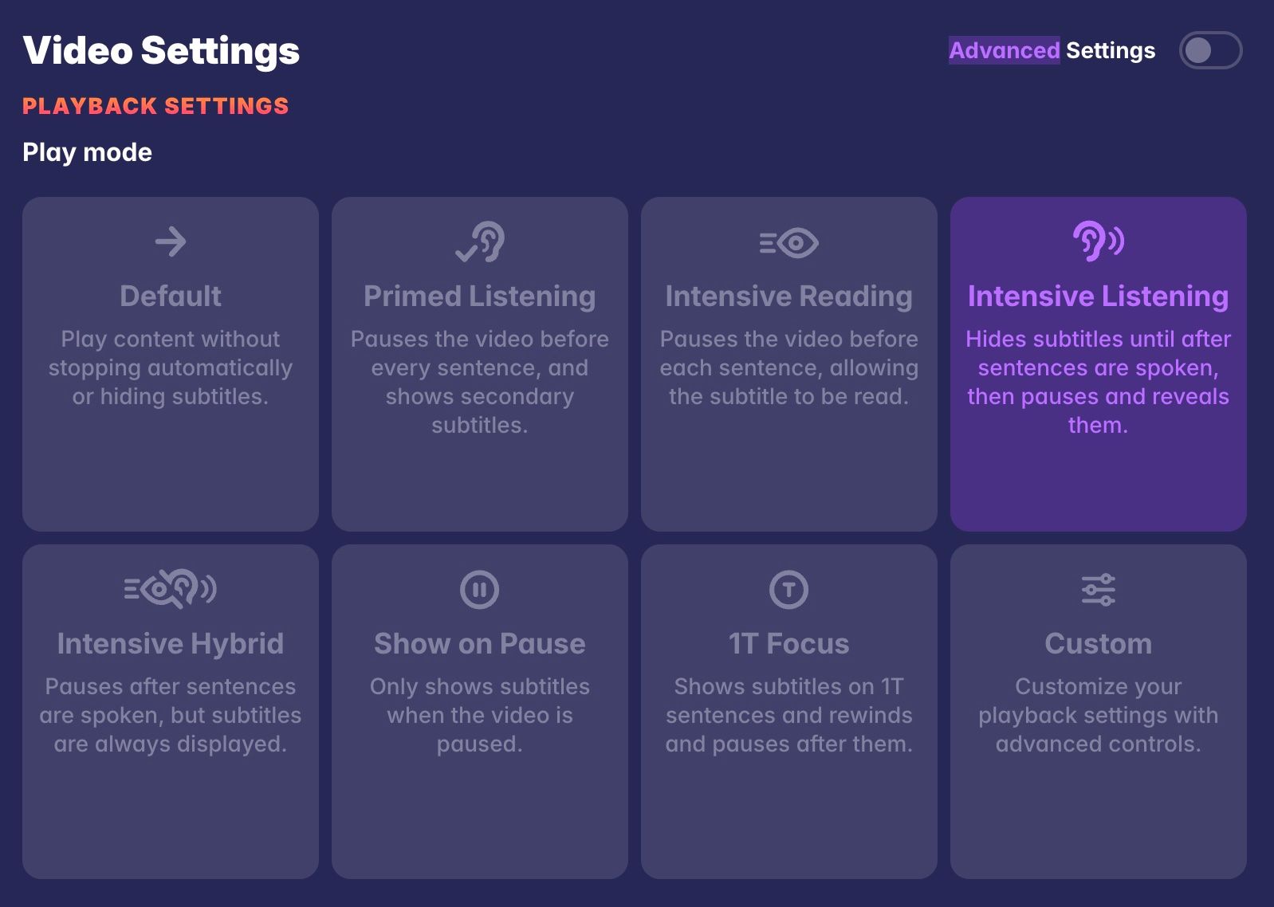Viewport: 1274px width, 907px height.
Task: Click the sliders icon on the Custom card
Action: tap(1098, 588)
